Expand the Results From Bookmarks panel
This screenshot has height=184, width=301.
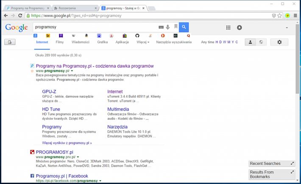[292, 172]
